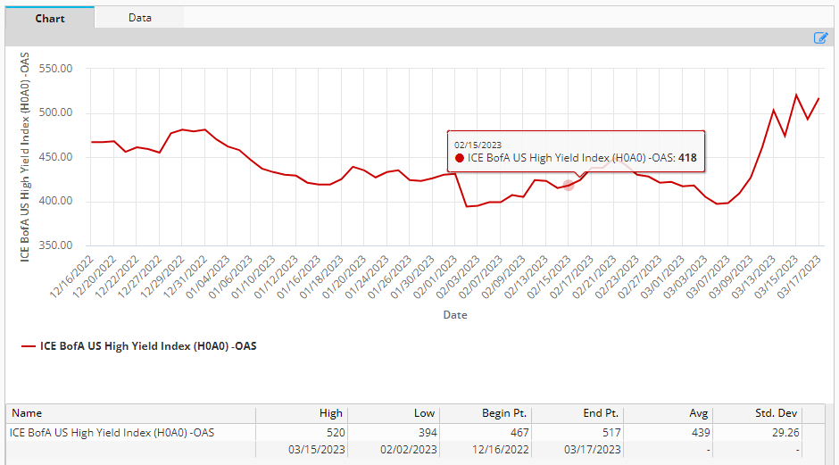
Task: Click the Avg value 439 cell
Action: tap(669, 432)
